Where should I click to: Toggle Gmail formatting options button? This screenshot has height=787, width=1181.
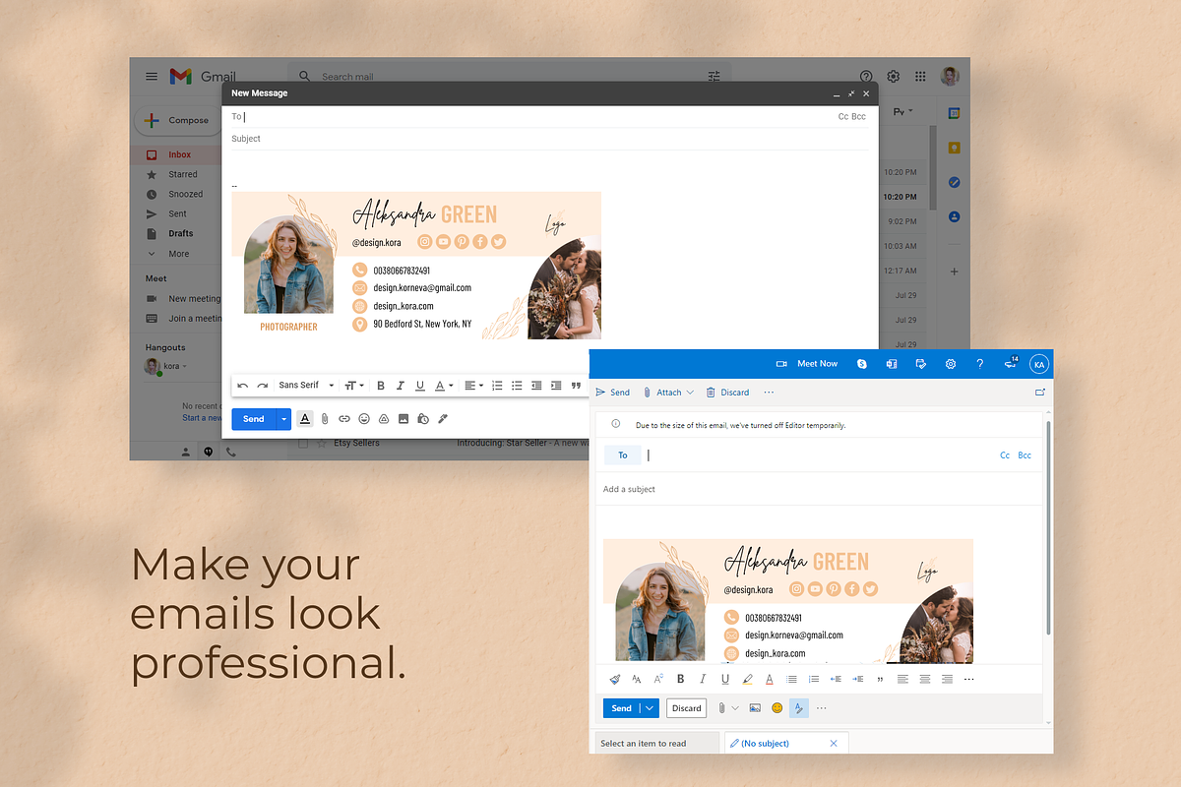click(x=305, y=419)
